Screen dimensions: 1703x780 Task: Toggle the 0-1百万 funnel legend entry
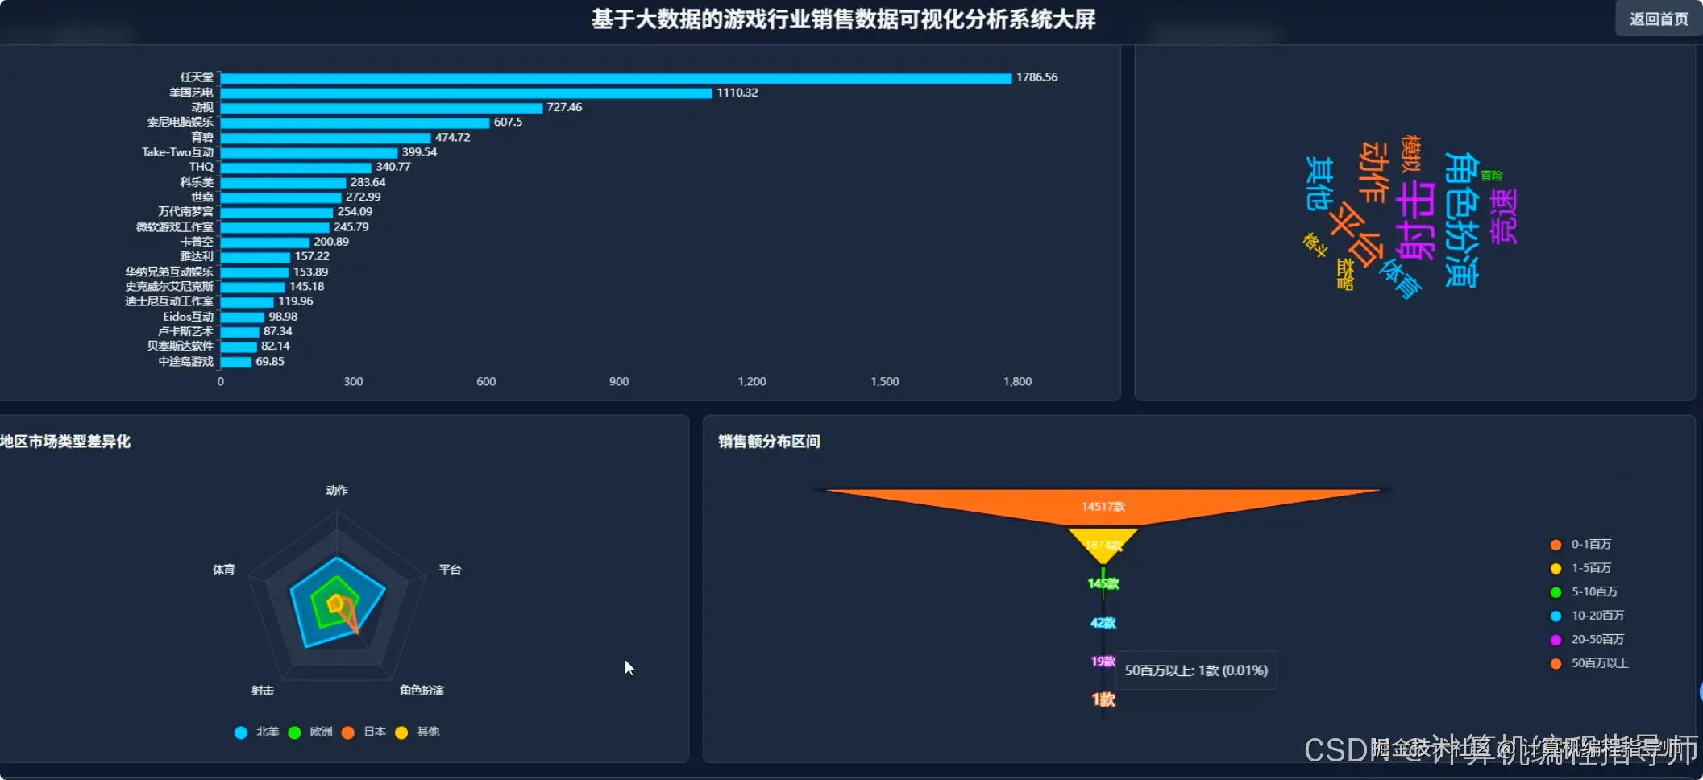pyautogui.click(x=1580, y=545)
